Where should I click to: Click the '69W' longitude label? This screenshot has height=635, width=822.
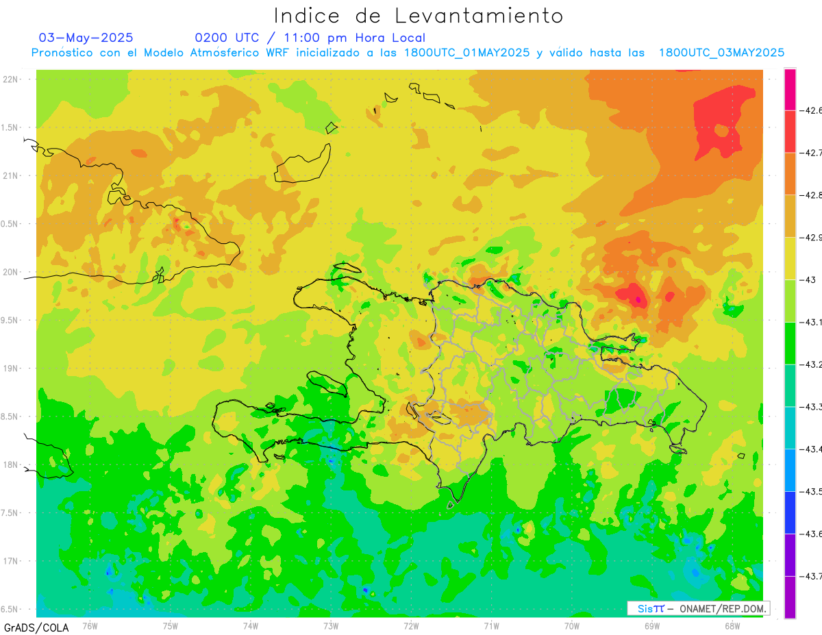[x=652, y=626]
